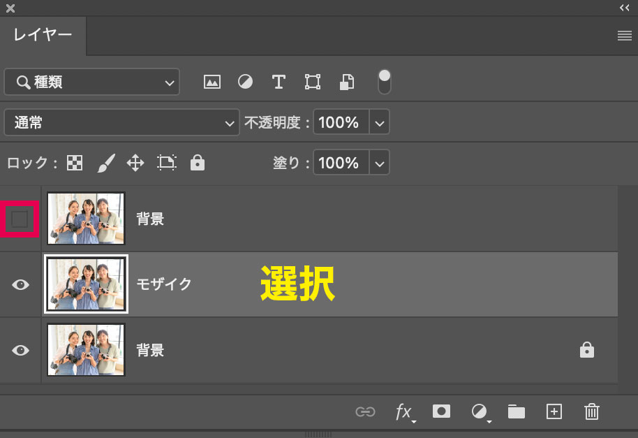Lock all padlock icon in ロック row

pyautogui.click(x=198, y=163)
